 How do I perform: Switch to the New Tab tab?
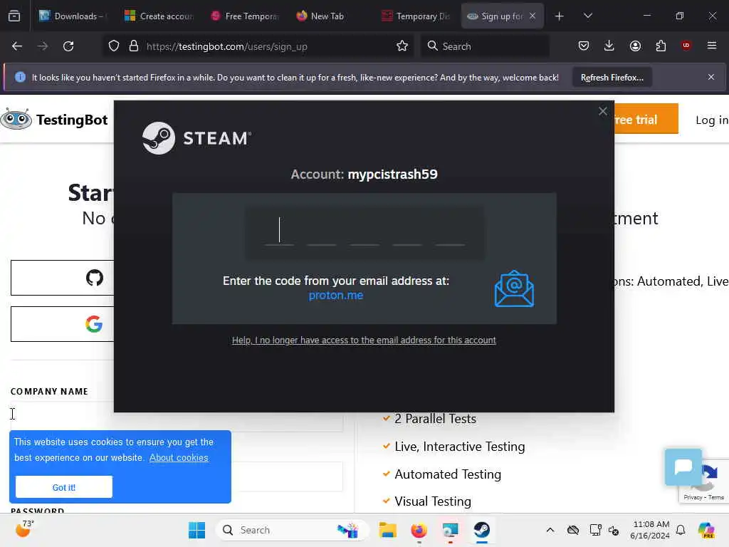[x=330, y=16]
